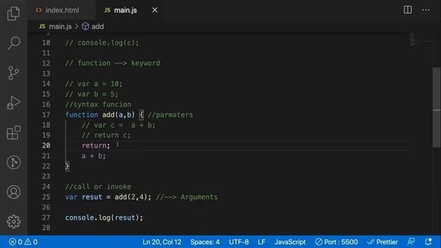
Task: Open the Manage settings gear
Action: tap(14, 222)
